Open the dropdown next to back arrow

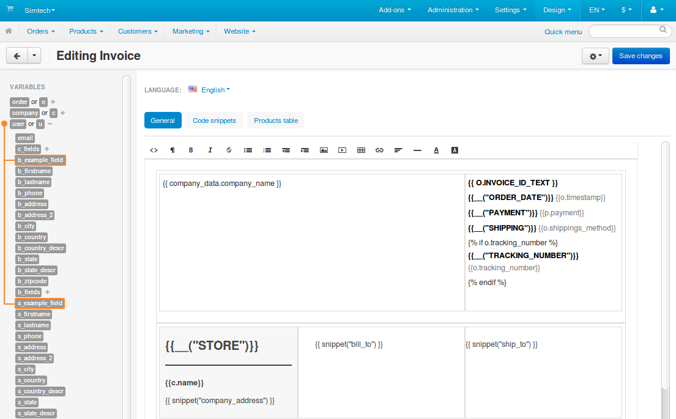(34, 56)
